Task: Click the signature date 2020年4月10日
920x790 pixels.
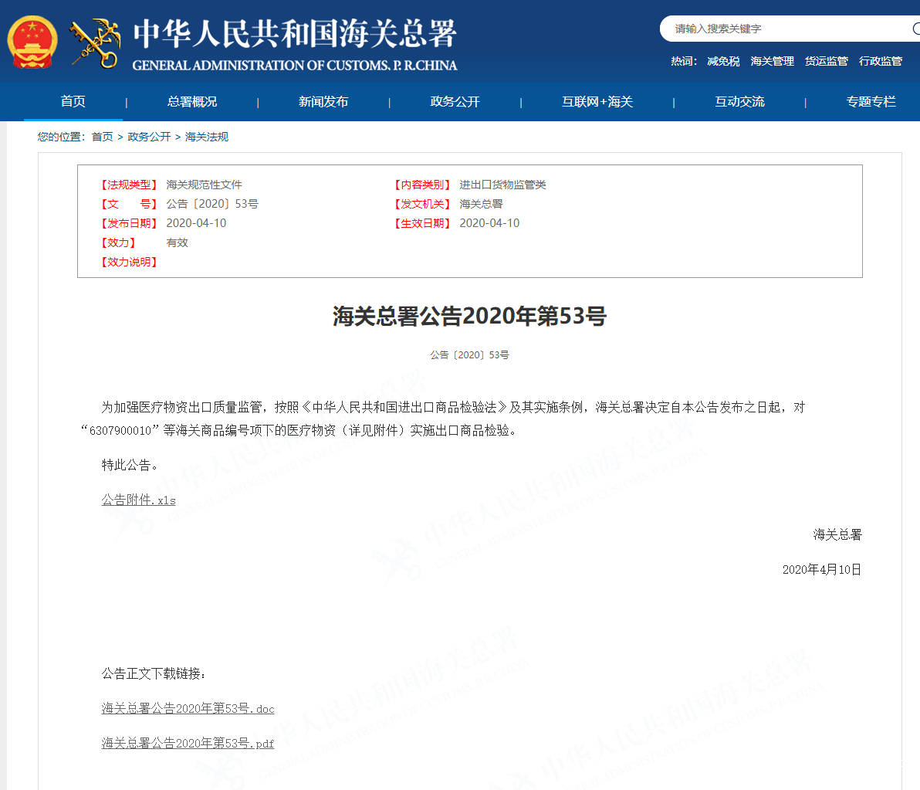Action: 821,569
